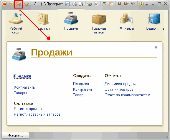Open the Остатки товаров report
This screenshot has height=140, width=170.
pyautogui.click(x=119, y=90)
